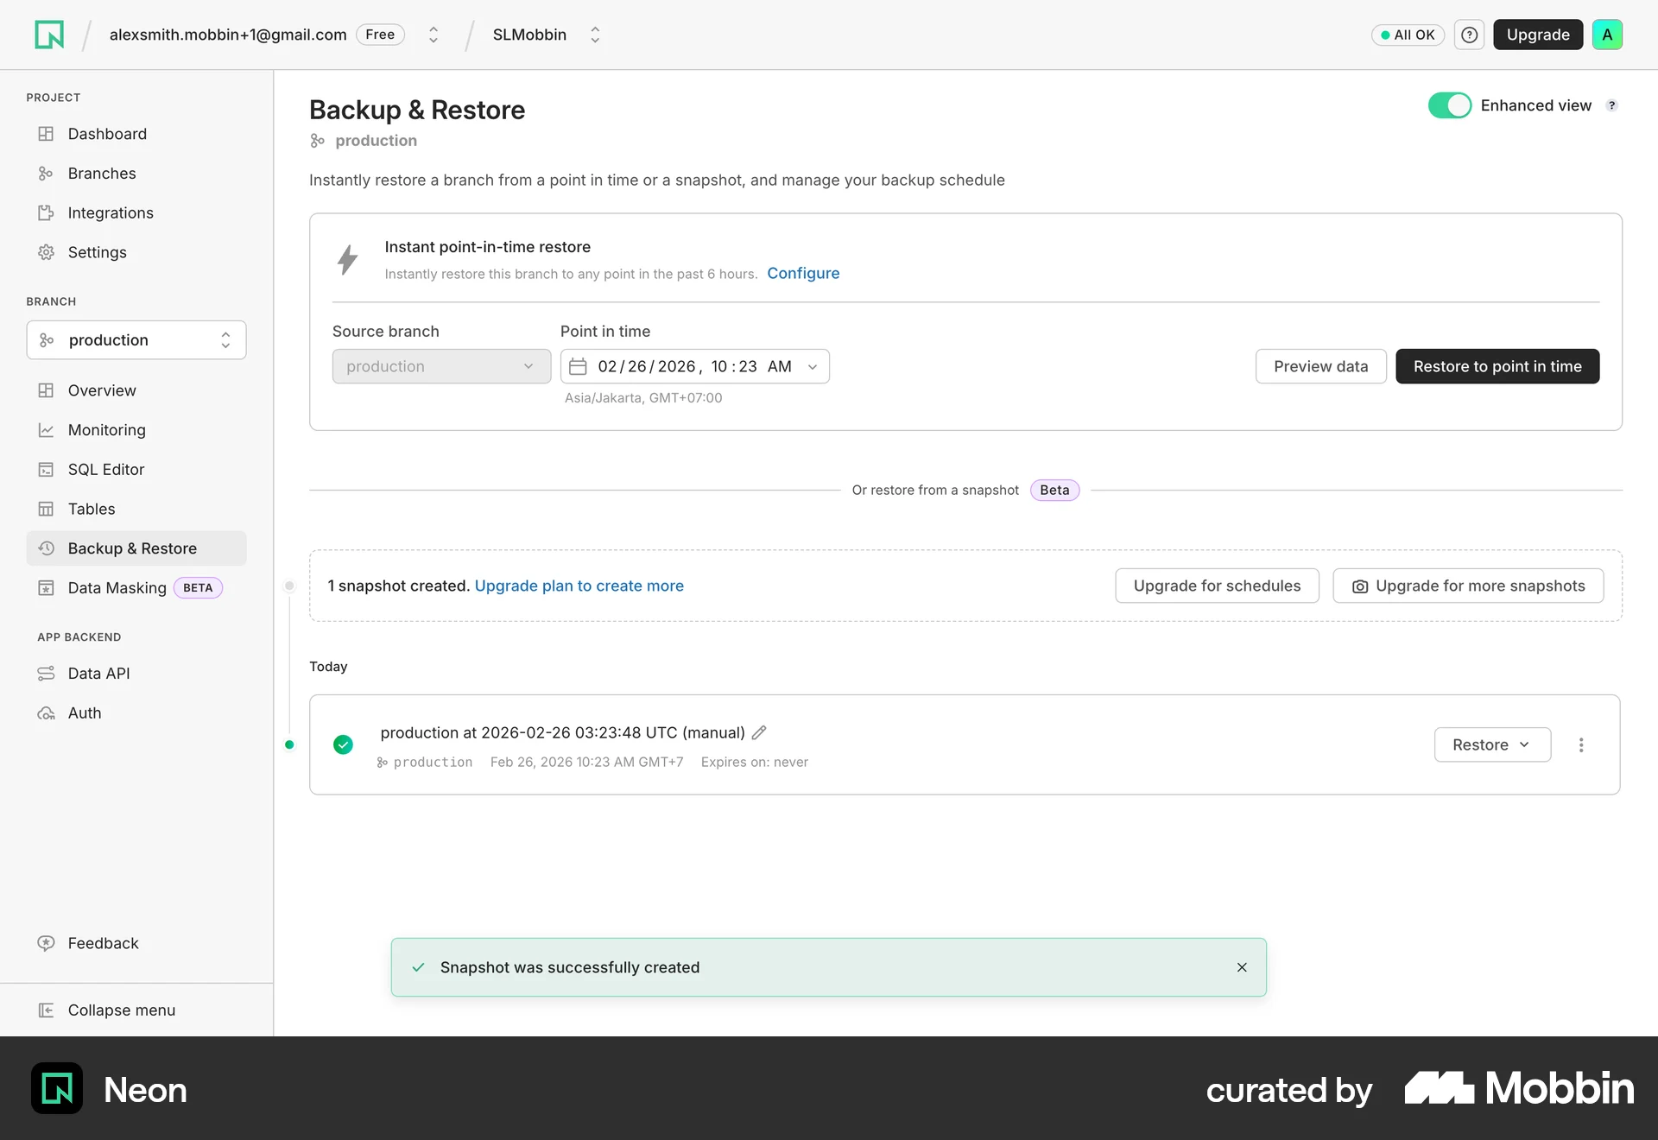Open the Restore dropdown on snapshot
This screenshot has width=1658, height=1140.
[1492, 744]
